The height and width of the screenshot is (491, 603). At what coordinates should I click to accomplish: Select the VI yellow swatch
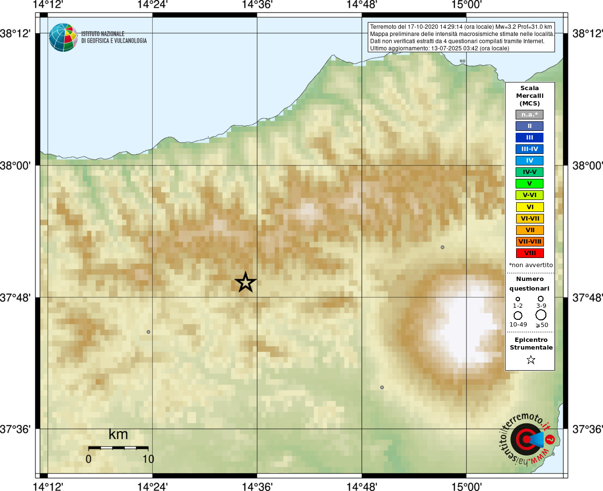[x=530, y=207]
